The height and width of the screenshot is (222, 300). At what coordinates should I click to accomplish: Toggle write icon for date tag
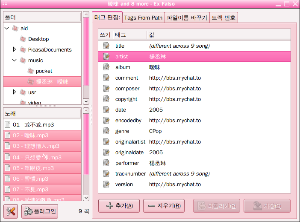106,110
